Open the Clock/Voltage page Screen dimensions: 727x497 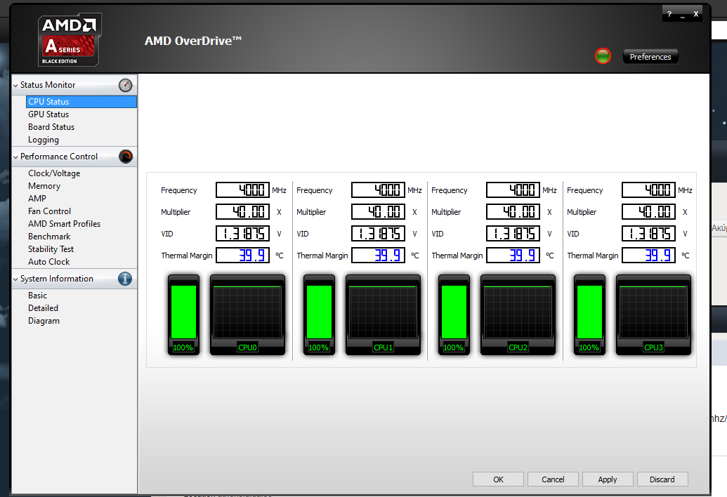click(x=54, y=173)
